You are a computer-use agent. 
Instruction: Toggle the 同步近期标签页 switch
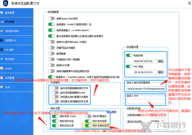(88, 126)
